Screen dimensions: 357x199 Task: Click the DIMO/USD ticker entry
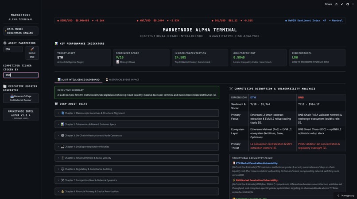click(x=81, y=20)
